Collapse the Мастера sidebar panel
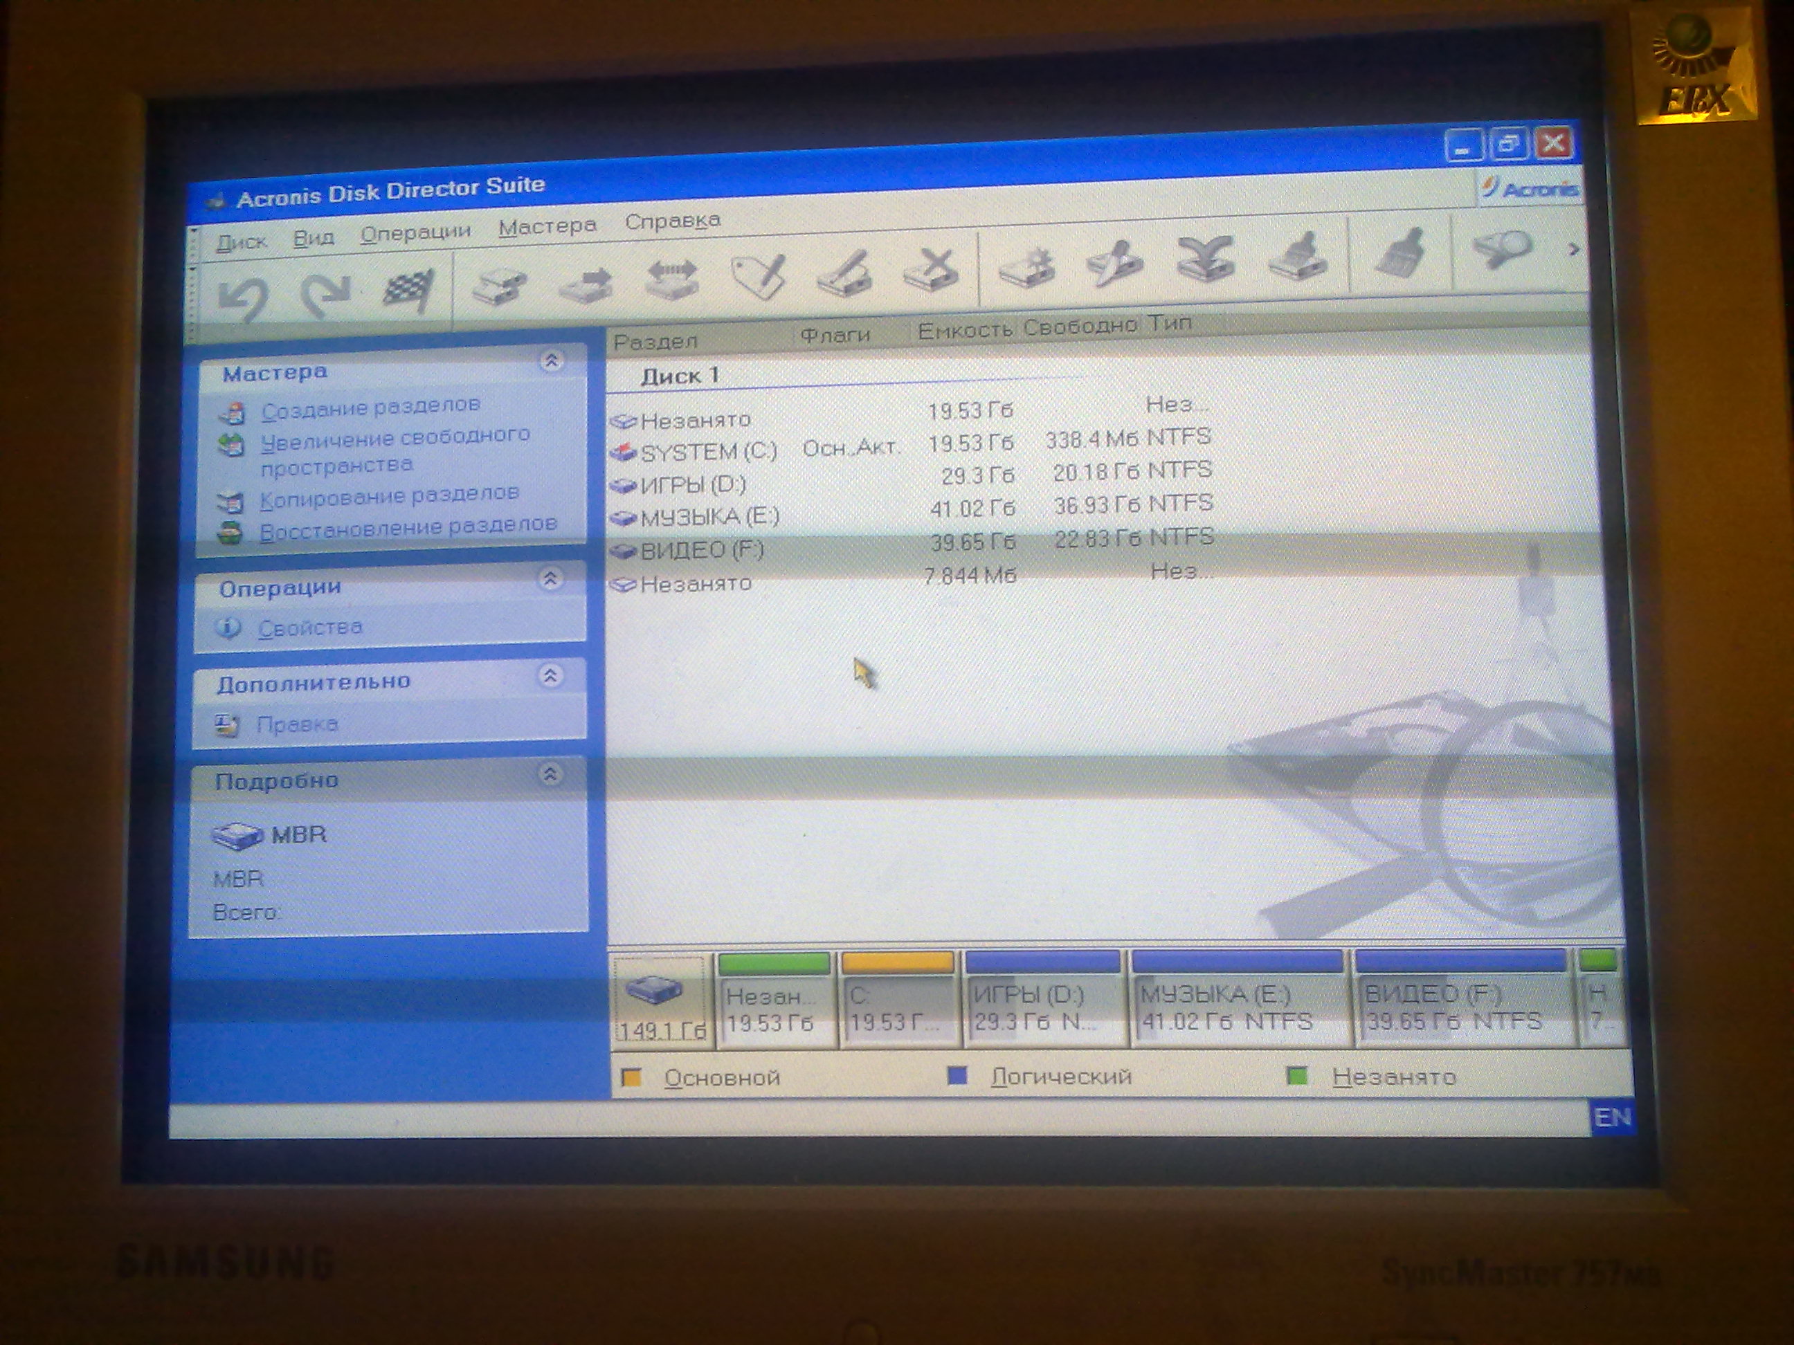This screenshot has width=1794, height=1345. tap(552, 360)
